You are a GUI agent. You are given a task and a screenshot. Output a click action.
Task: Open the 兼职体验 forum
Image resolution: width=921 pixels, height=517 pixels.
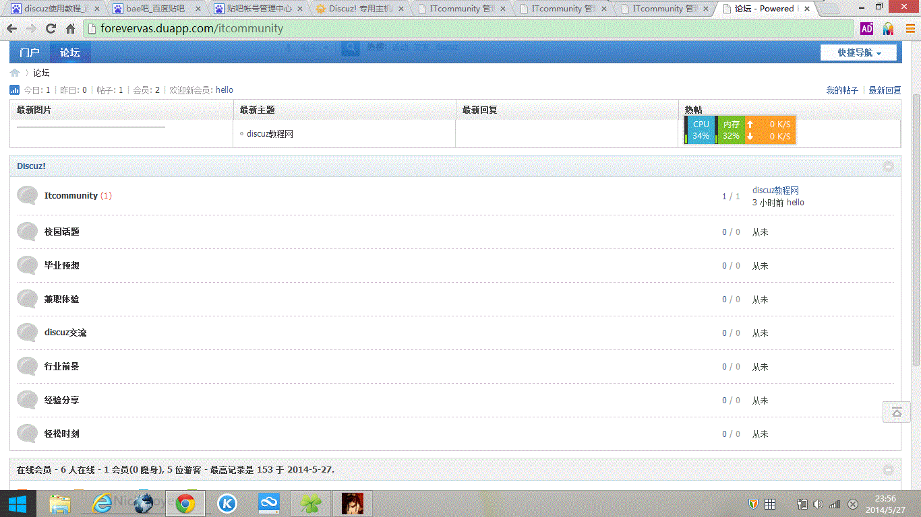coord(62,299)
